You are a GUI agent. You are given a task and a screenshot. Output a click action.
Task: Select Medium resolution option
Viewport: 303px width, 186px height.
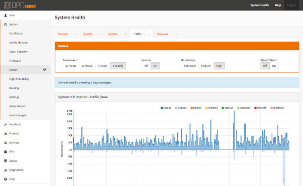(x=206, y=66)
